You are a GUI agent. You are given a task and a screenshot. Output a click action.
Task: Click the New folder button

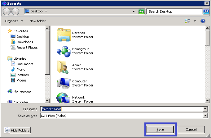coord(37,21)
